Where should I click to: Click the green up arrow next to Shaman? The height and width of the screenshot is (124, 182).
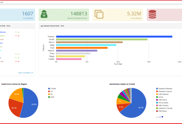pyautogui.click(x=19, y=32)
